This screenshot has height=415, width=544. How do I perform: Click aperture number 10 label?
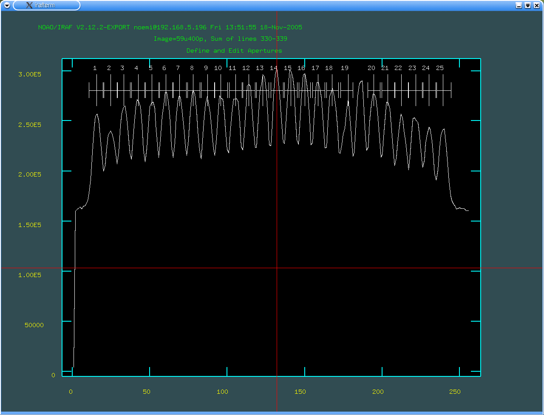coord(218,68)
